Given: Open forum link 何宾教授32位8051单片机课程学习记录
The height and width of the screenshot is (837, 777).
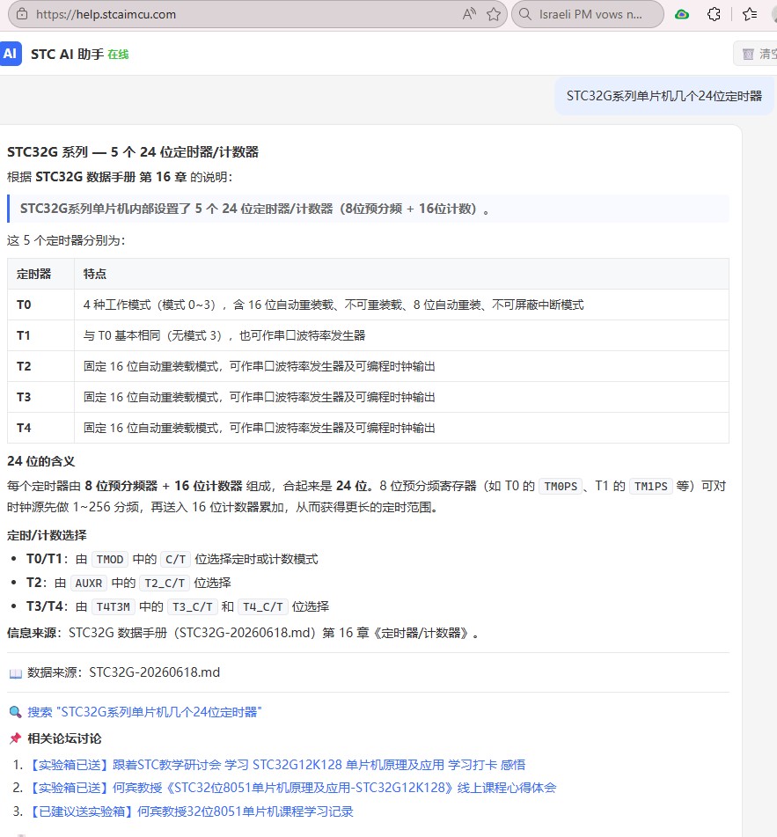Looking at the screenshot, I should 190,811.
